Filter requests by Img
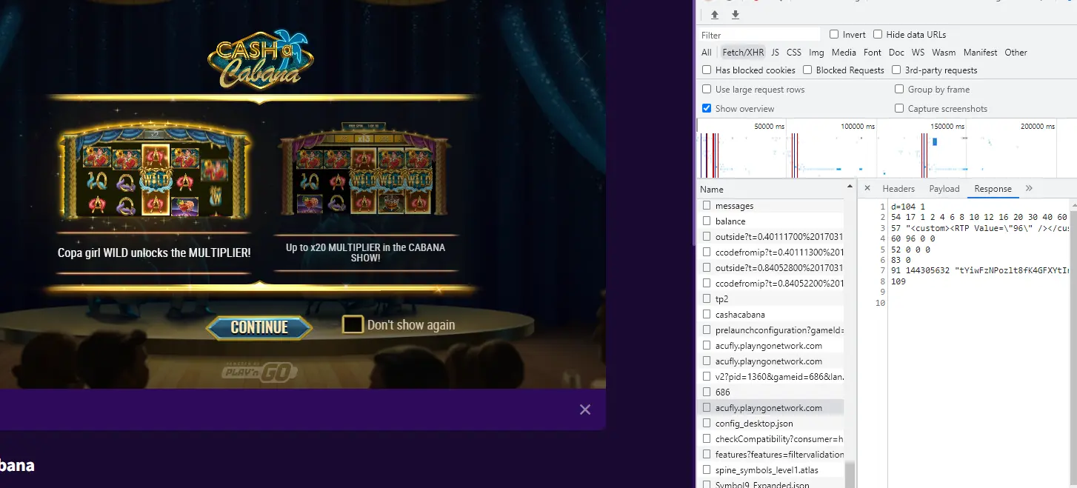The width and height of the screenshot is (1077, 488). (816, 53)
